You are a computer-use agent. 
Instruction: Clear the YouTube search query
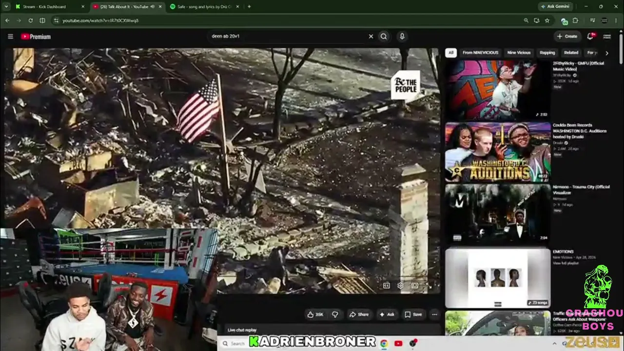click(370, 36)
